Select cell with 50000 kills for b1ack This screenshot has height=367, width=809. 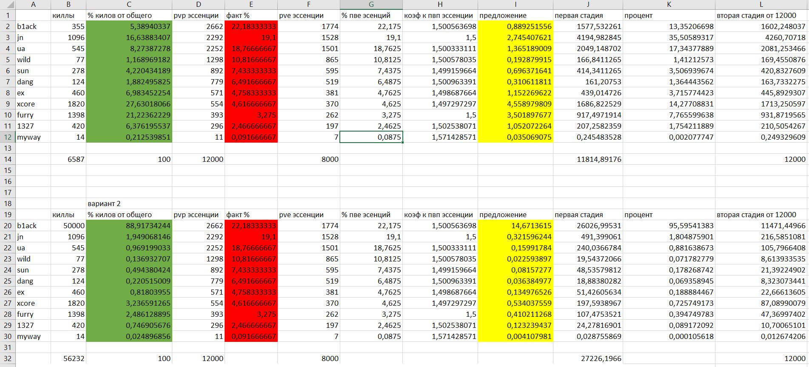[68, 226]
